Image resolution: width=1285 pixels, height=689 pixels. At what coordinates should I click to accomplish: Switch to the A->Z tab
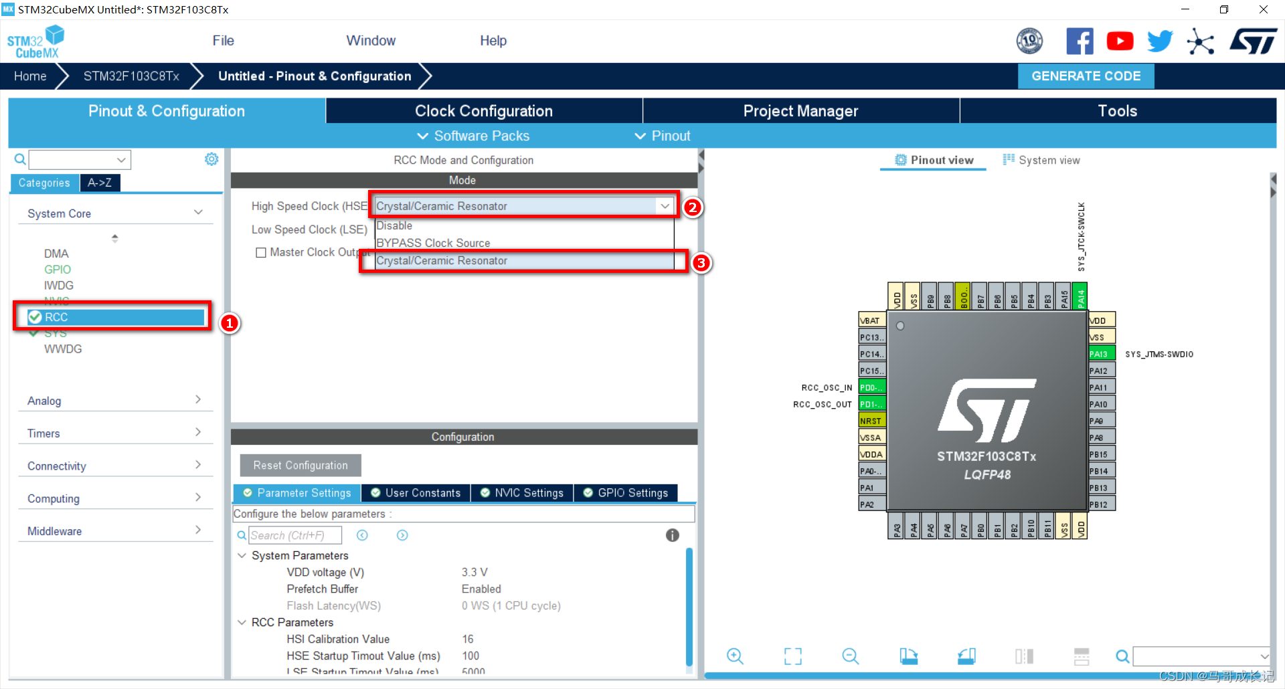pyautogui.click(x=100, y=183)
